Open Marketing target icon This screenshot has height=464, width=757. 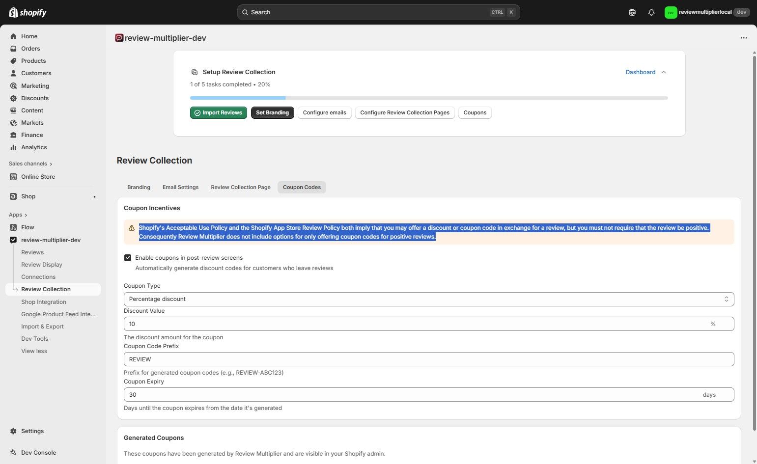tap(13, 86)
